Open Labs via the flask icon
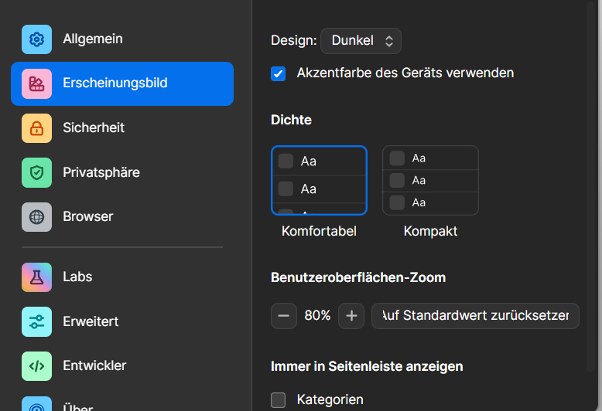The image size is (602, 411). click(36, 277)
